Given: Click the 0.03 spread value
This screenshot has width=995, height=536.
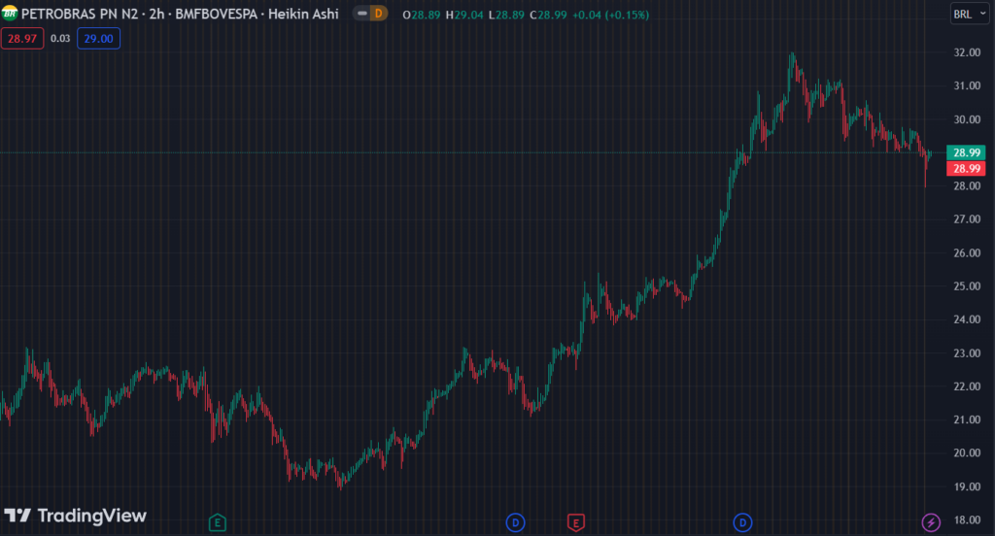Looking at the screenshot, I should pyautogui.click(x=60, y=39).
